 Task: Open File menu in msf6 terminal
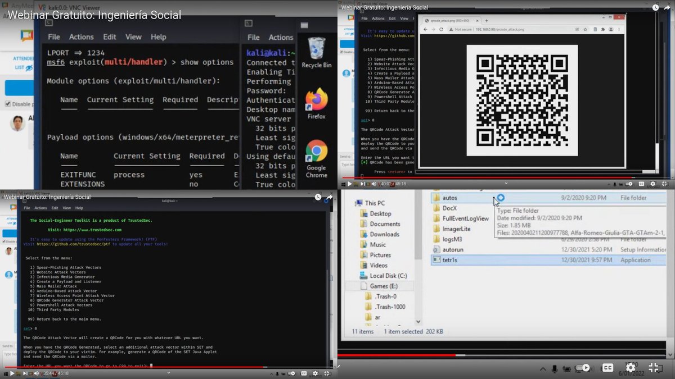point(53,36)
